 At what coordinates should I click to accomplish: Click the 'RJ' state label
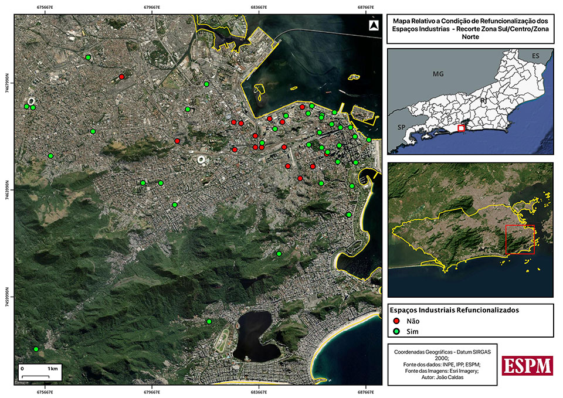484,101
